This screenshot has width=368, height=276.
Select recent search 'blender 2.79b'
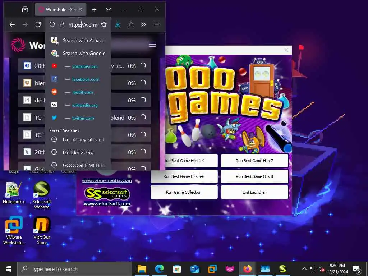click(78, 152)
